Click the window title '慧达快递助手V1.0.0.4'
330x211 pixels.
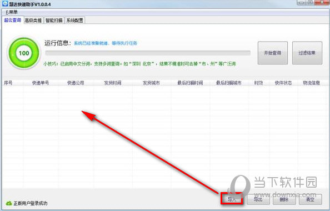click(29, 4)
